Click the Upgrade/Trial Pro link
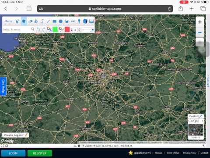This screenshot has height=158, width=210. click(142, 153)
